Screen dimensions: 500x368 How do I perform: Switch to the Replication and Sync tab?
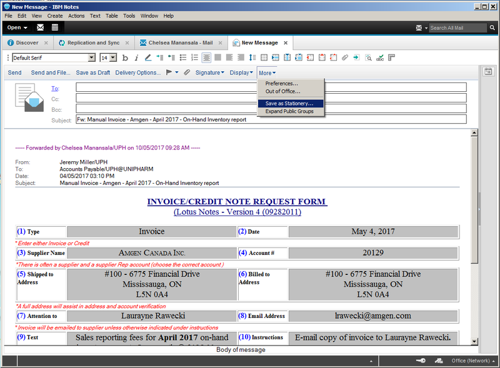coord(93,42)
